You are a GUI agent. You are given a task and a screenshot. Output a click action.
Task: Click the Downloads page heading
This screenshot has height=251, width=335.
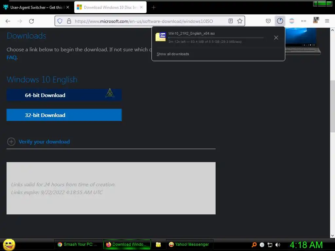point(26,36)
